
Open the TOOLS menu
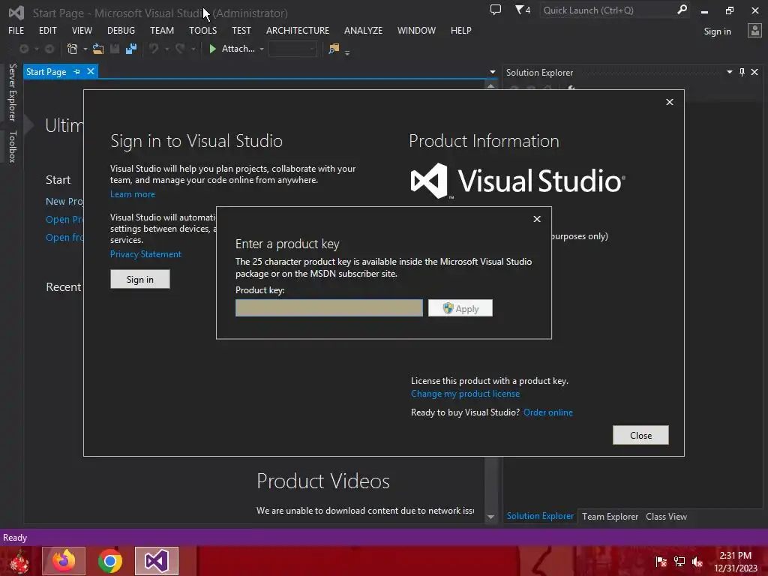202,30
